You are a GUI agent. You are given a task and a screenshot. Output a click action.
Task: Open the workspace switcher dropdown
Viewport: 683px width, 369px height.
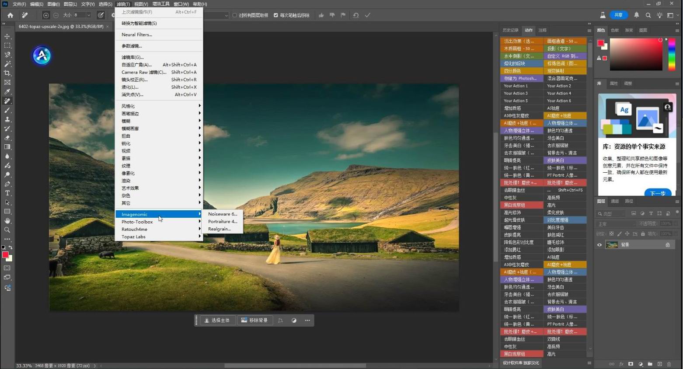point(670,15)
